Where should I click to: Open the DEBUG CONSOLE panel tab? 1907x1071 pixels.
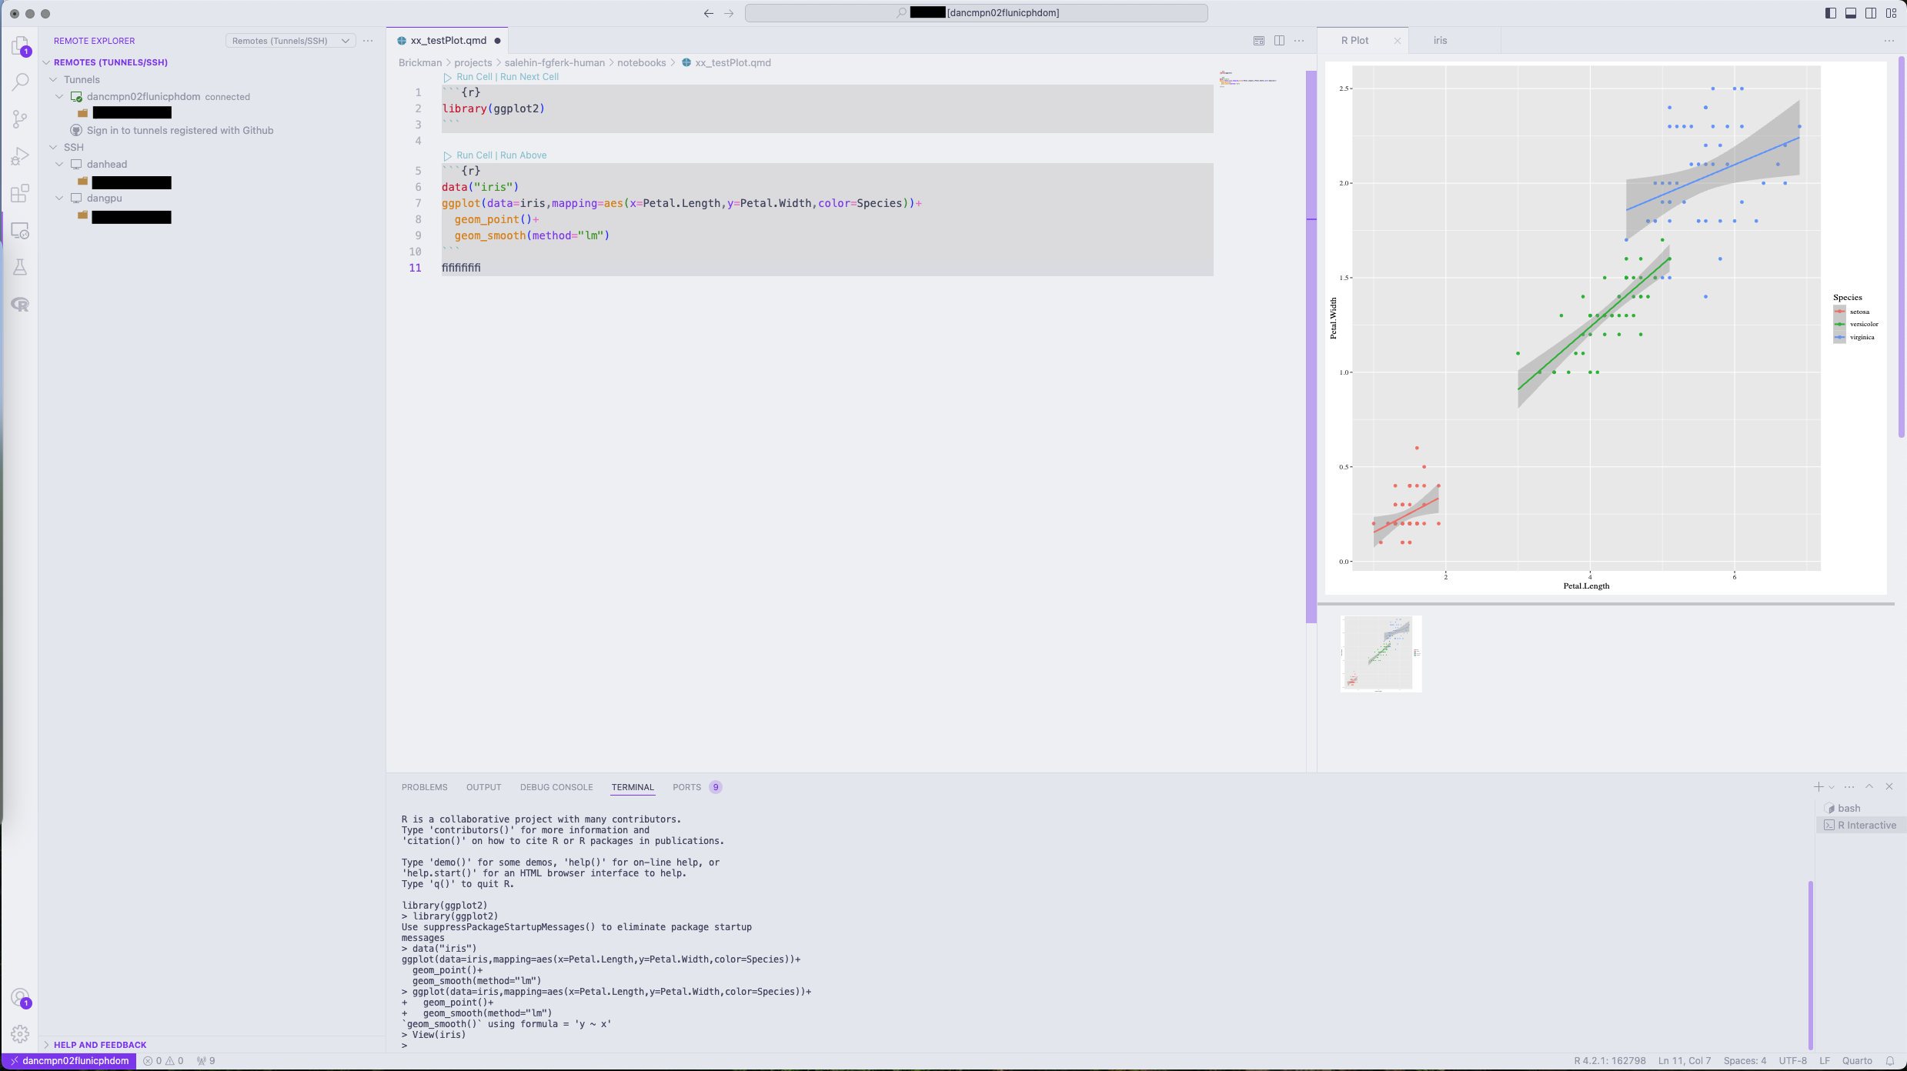pyautogui.click(x=556, y=787)
